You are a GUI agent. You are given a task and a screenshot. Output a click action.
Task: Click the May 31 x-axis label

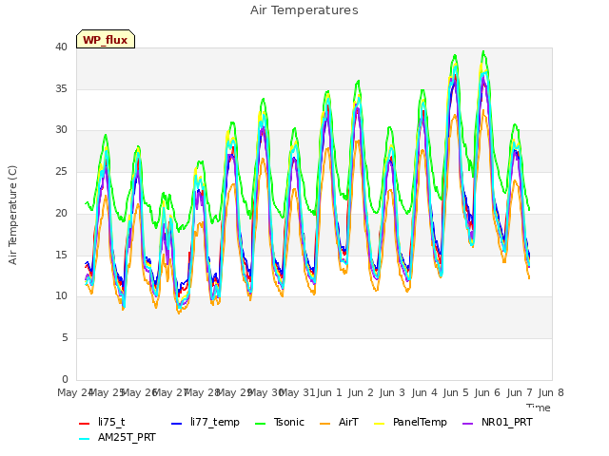pos(297,392)
